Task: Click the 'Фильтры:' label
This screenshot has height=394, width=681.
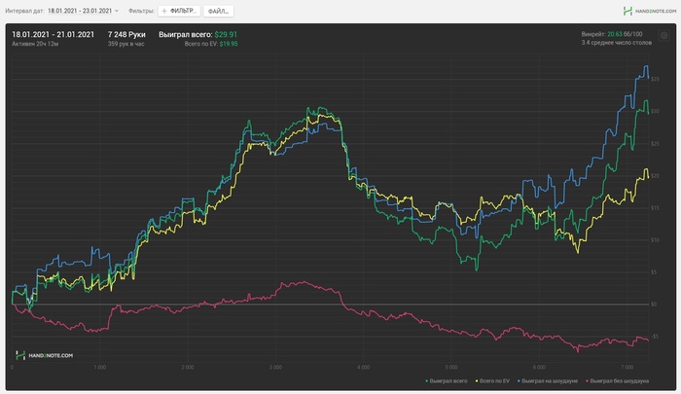Action: (x=141, y=11)
